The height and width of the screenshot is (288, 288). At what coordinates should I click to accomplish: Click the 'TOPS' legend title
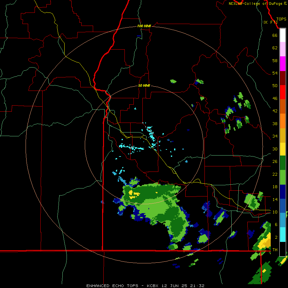tap(281, 19)
